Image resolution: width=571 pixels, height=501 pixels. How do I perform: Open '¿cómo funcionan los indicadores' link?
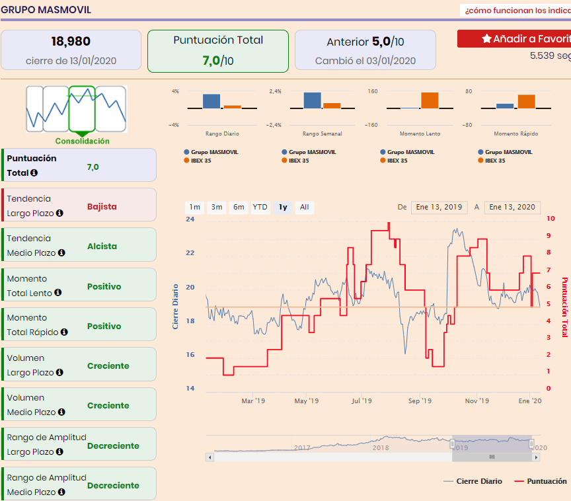coord(517,10)
